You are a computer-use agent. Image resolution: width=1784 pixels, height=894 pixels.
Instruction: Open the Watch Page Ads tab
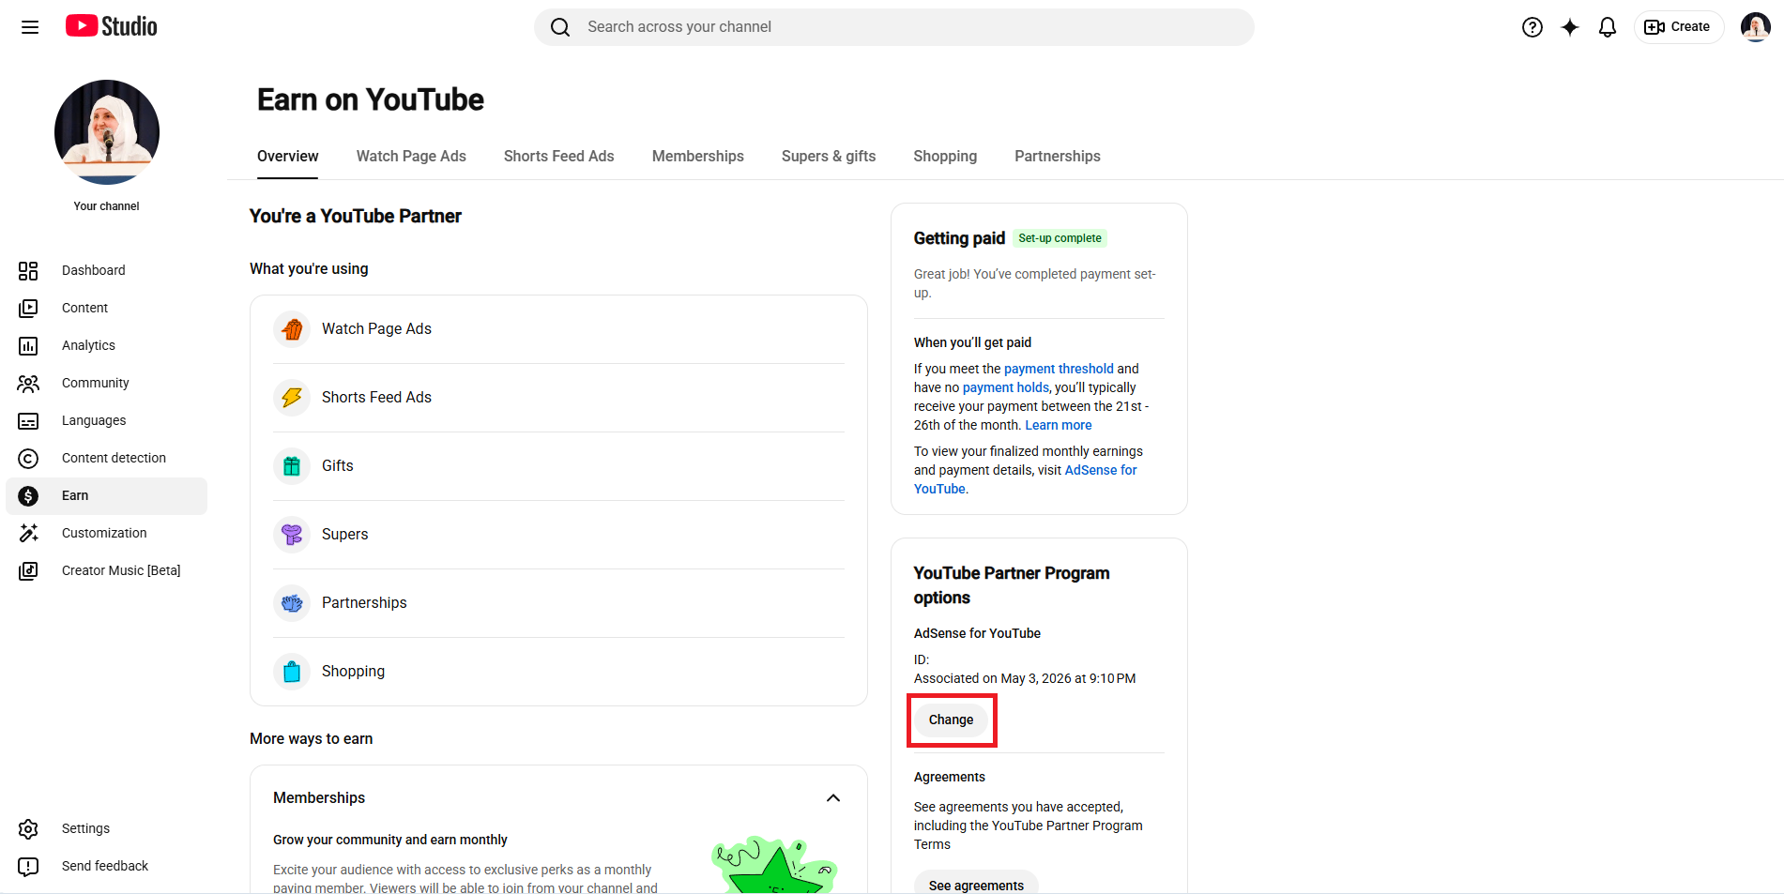click(411, 156)
